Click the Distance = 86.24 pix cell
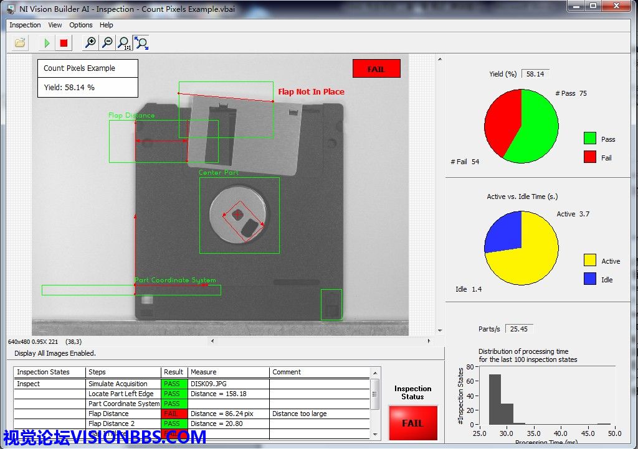 pyautogui.click(x=228, y=414)
